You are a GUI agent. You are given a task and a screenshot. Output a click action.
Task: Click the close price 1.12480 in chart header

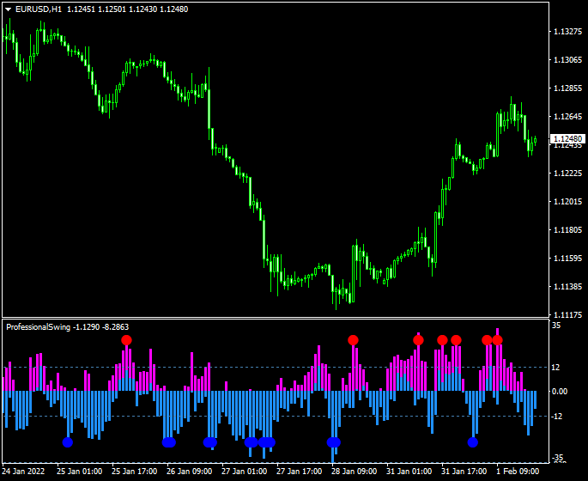point(174,9)
